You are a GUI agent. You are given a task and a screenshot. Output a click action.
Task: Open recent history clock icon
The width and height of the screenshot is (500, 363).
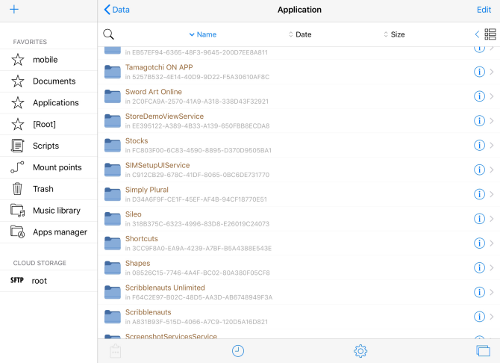(x=238, y=350)
